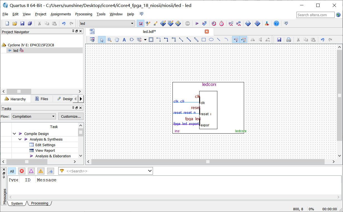Viewport: 343px width, 212px height.
Task: Click the Customize... button
Action: pos(71,117)
